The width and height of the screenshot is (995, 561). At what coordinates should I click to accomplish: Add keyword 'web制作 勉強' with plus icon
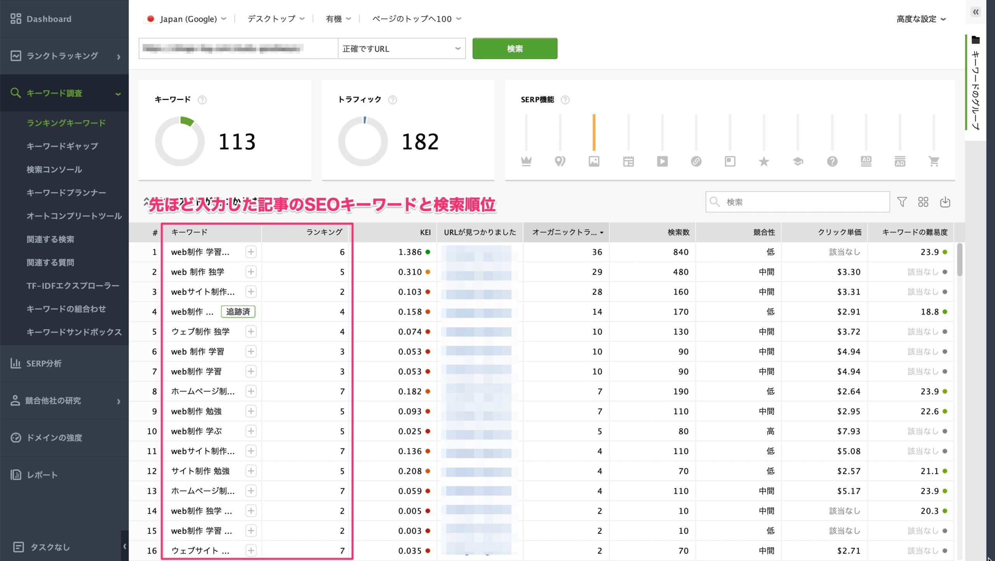point(251,411)
